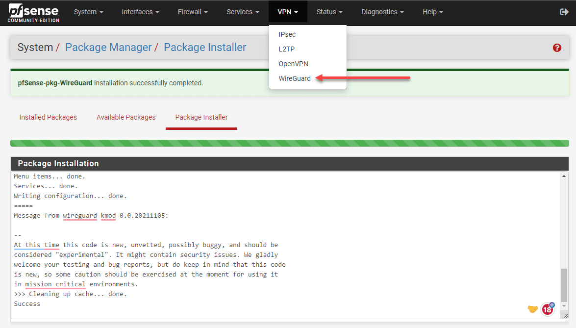576x328 pixels.
Task: Click the pfSense Community Edition logo
Action: tap(33, 13)
